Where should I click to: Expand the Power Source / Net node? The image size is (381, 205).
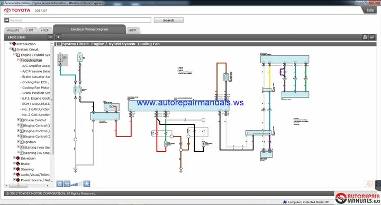[14, 180]
